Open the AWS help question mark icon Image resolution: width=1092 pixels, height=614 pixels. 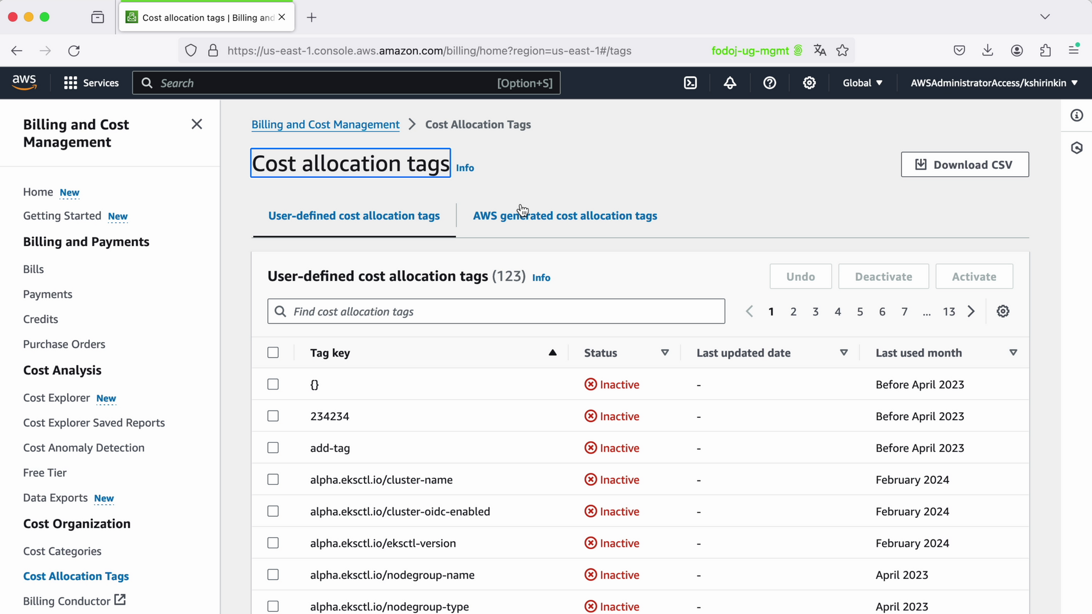[x=770, y=83]
